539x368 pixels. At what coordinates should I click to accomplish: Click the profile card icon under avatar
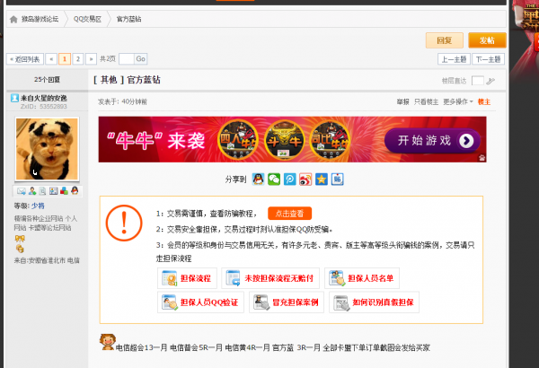pos(53,191)
